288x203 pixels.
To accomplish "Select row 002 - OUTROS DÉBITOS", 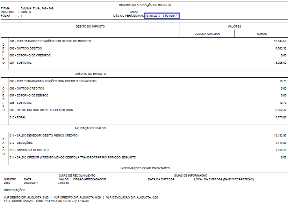I will pos(26,48).
